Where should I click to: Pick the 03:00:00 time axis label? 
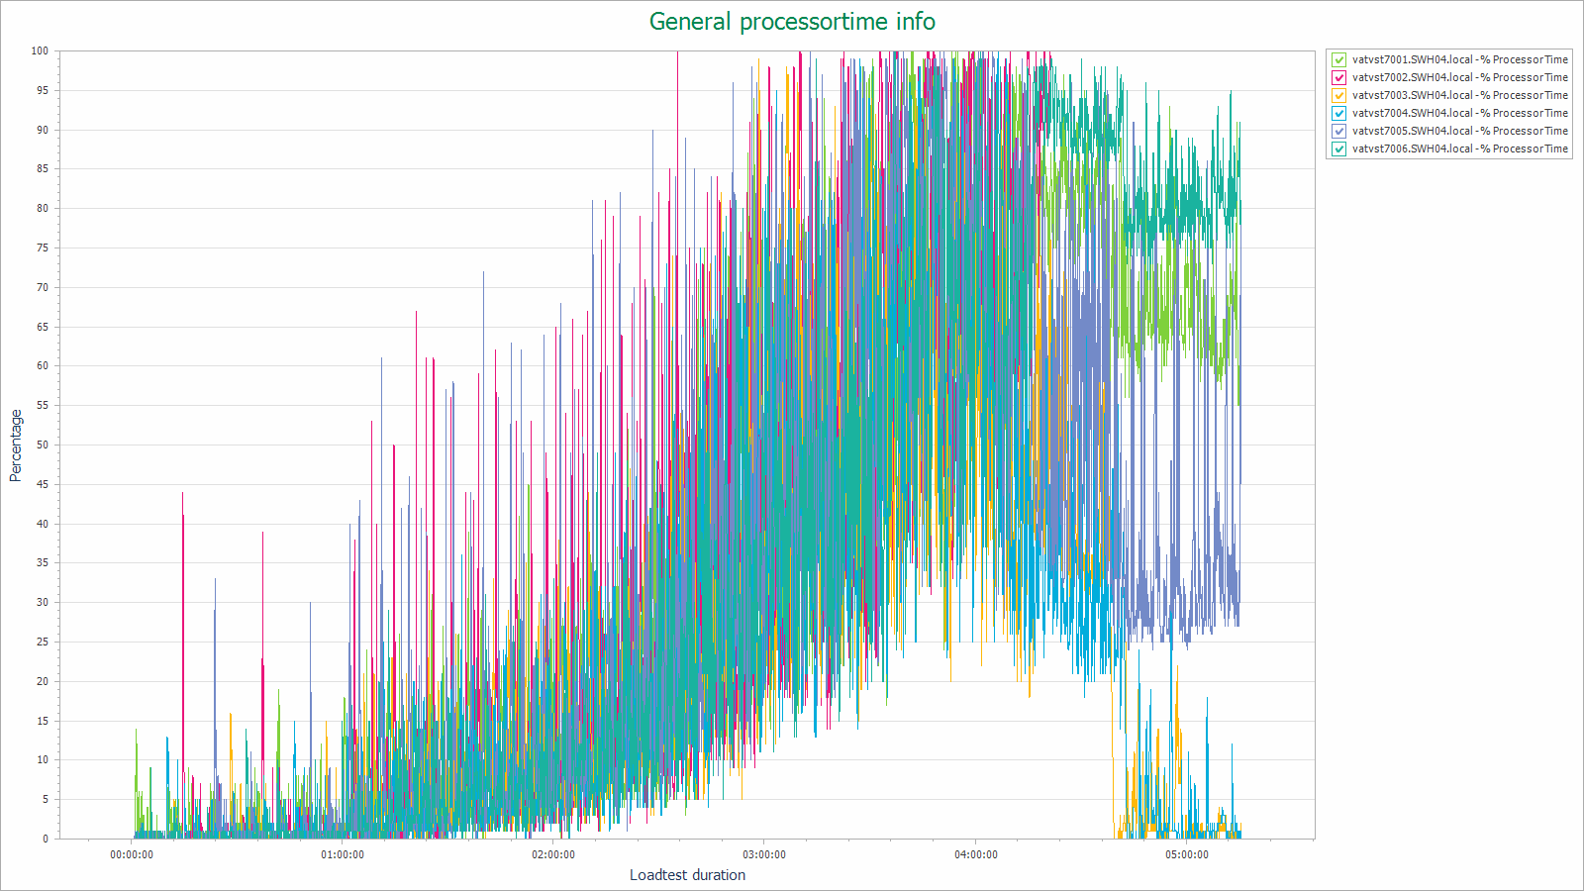tap(764, 854)
